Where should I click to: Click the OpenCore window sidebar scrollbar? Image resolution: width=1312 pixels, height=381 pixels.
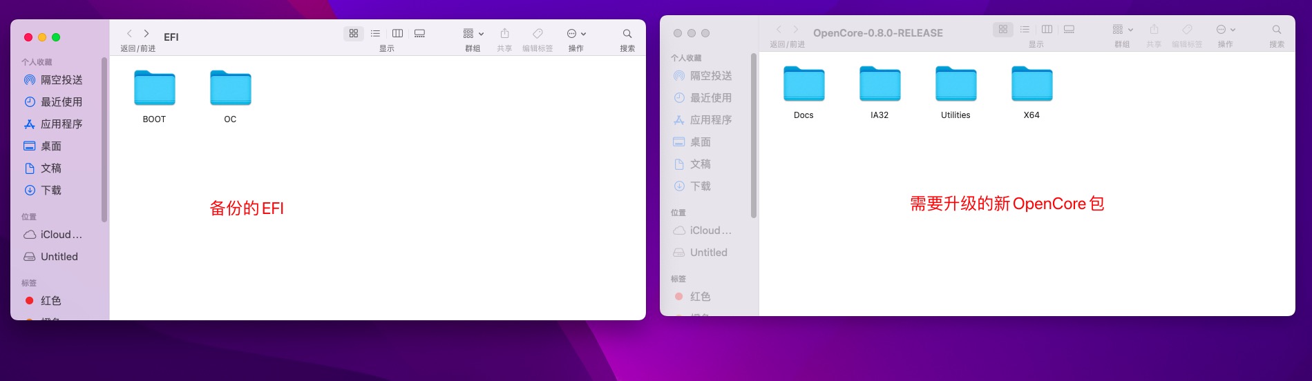[x=754, y=135]
